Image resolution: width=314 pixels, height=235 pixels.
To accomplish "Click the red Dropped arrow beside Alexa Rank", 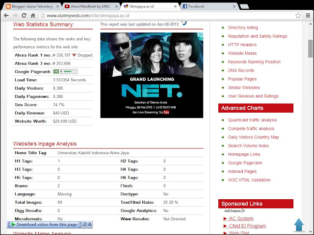I will coord(74,55).
